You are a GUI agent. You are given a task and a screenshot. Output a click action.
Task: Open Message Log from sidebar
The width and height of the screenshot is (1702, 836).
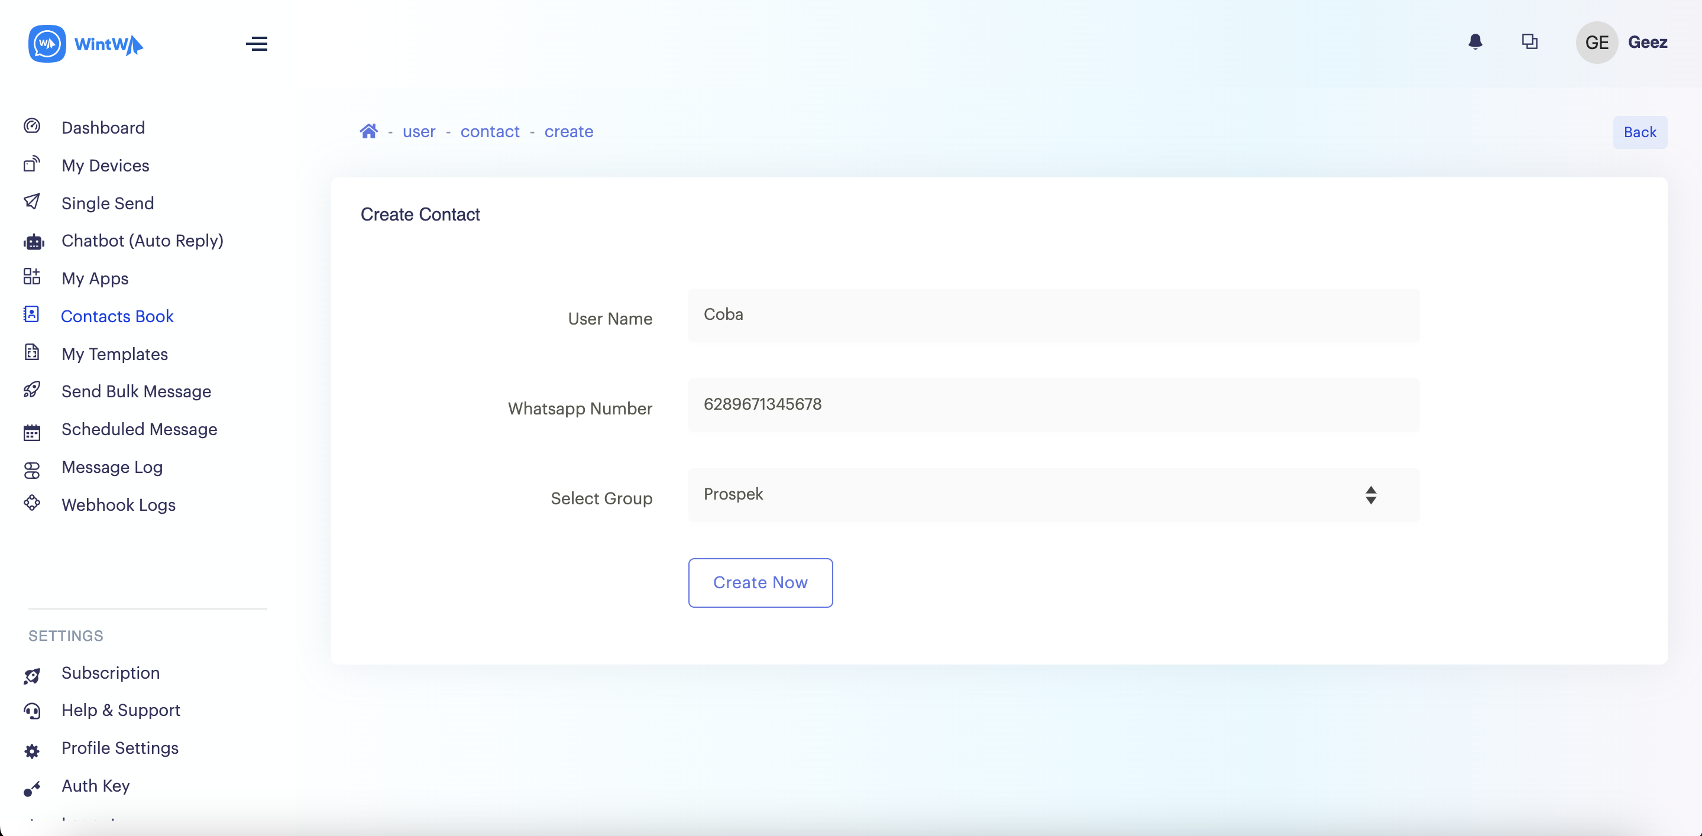pyautogui.click(x=112, y=467)
